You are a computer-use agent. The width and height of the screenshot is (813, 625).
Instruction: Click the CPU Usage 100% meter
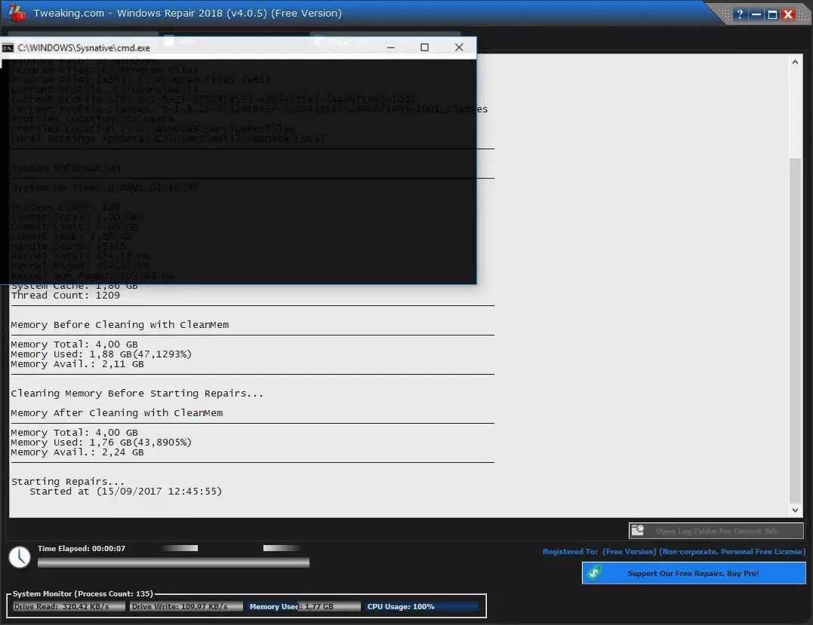[x=422, y=606]
